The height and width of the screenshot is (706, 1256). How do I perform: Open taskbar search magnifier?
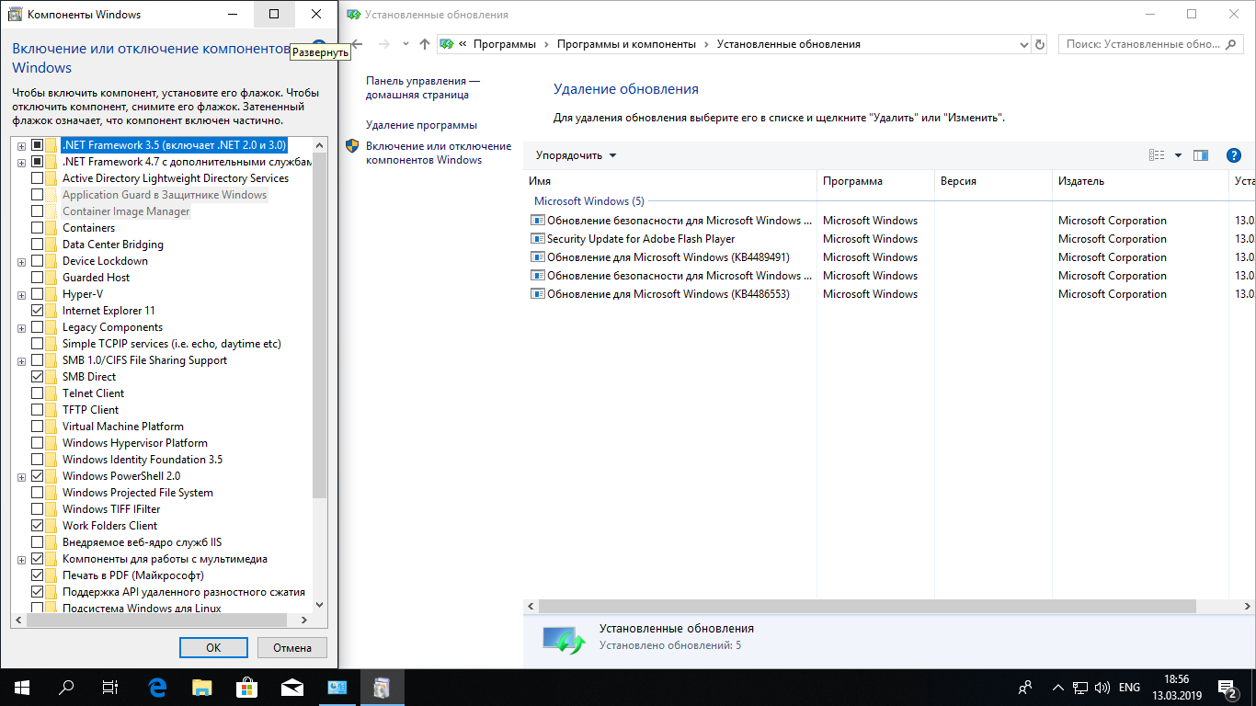tap(66, 687)
